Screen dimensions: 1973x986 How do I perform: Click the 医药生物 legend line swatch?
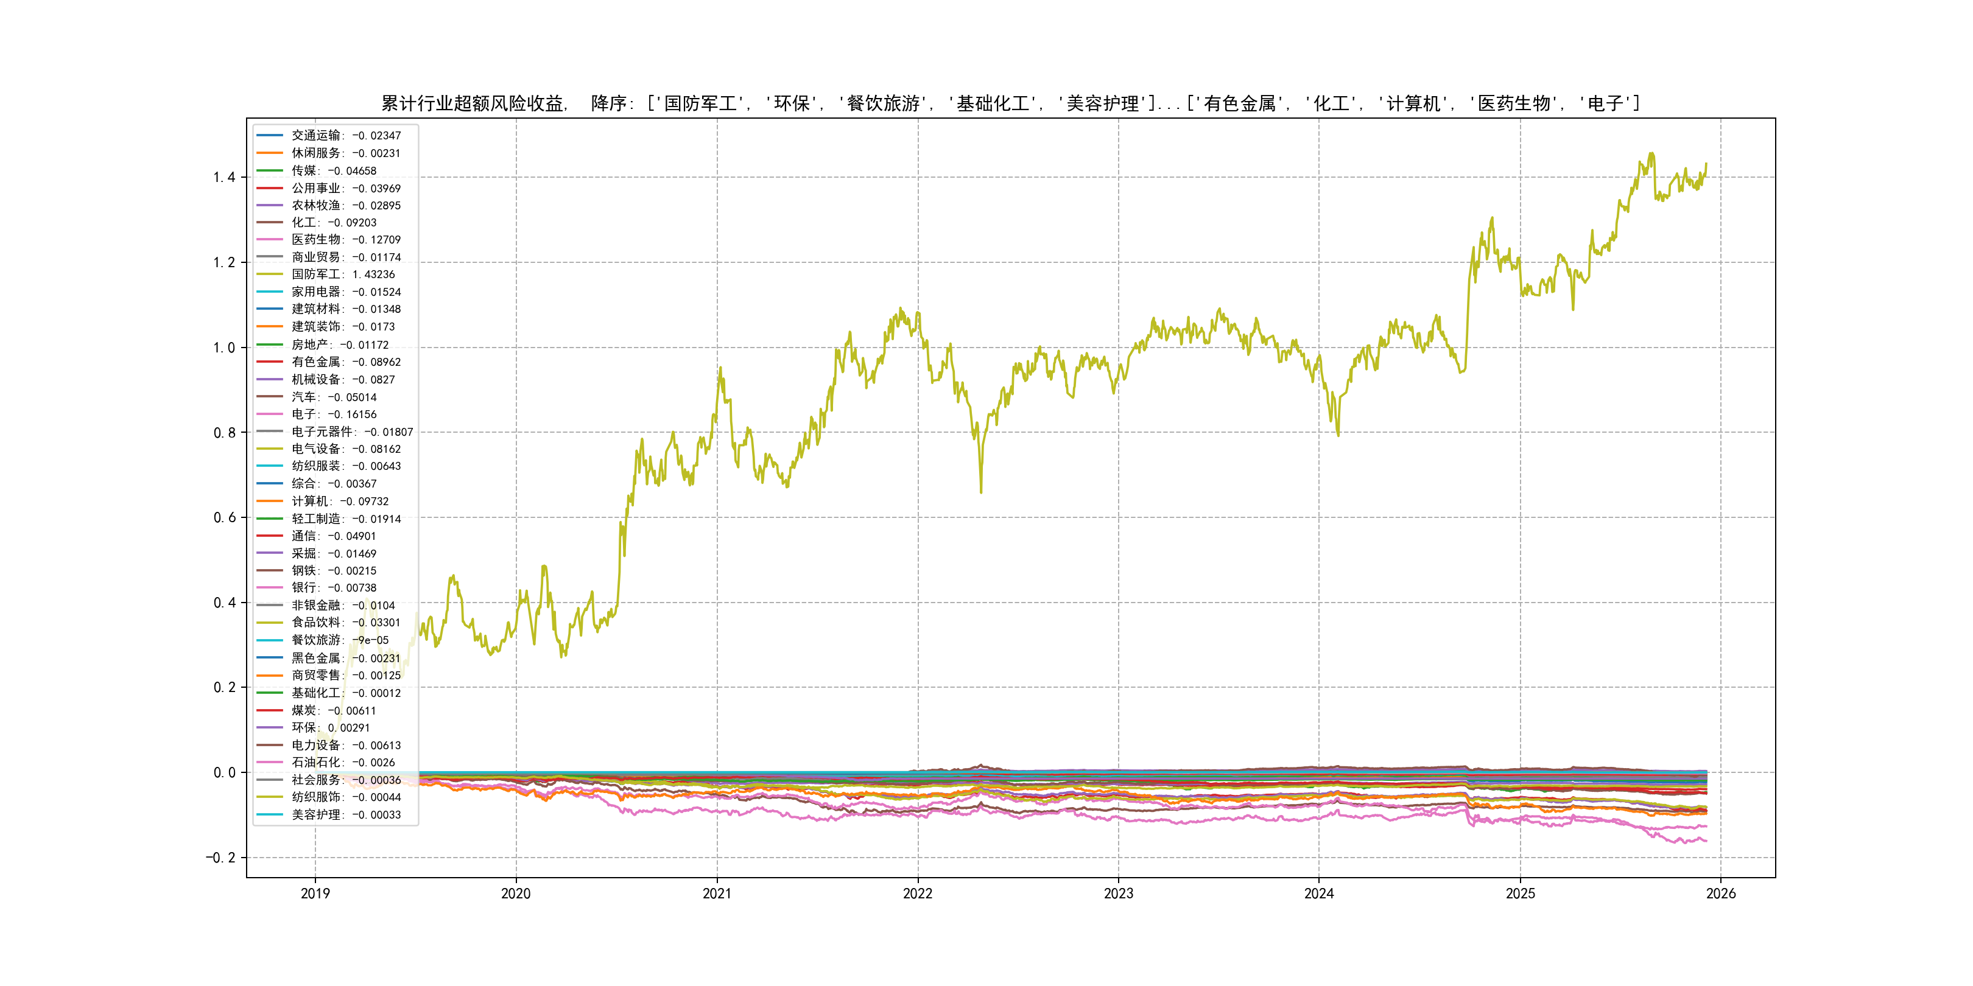(x=270, y=240)
